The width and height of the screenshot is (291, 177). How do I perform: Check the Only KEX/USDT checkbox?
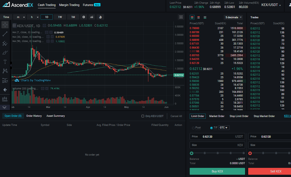point(143,116)
